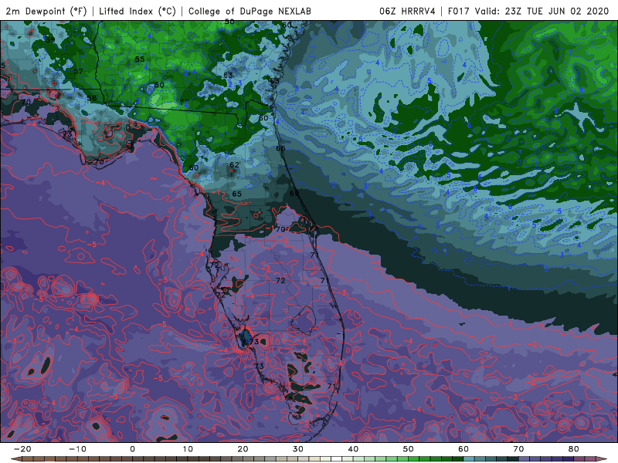Click the "0" color bar label
This screenshot has height=463, width=618.
tap(132, 449)
